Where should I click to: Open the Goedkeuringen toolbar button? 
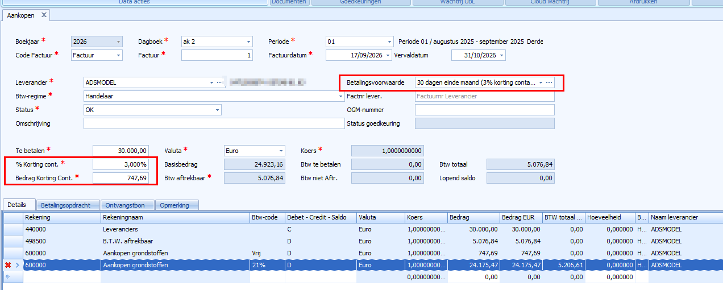coord(360,2)
